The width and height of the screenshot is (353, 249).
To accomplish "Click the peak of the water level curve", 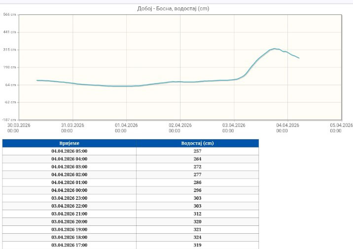I will pyautogui.click(x=274, y=49).
